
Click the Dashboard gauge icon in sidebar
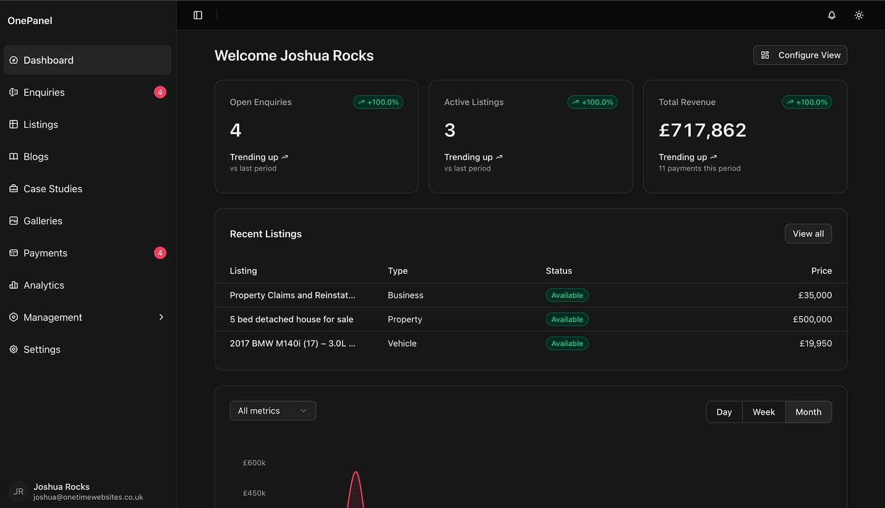[x=14, y=61]
